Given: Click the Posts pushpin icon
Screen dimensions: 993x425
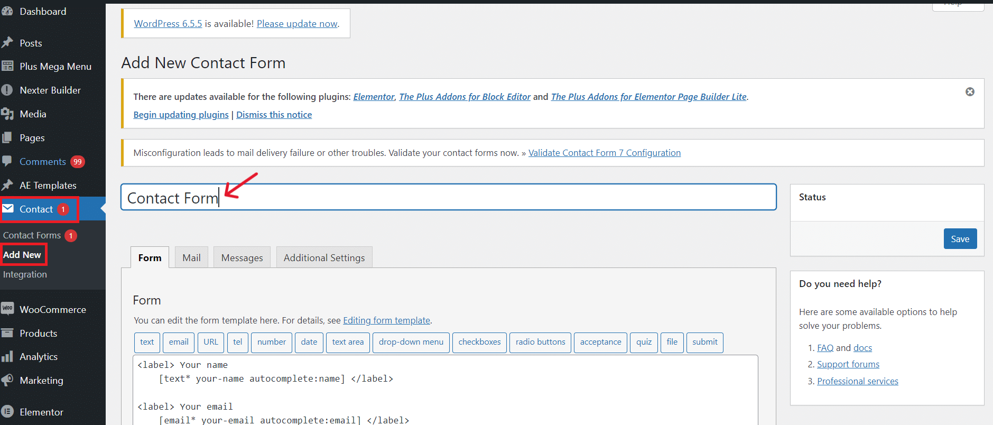Looking at the screenshot, I should point(7,43).
